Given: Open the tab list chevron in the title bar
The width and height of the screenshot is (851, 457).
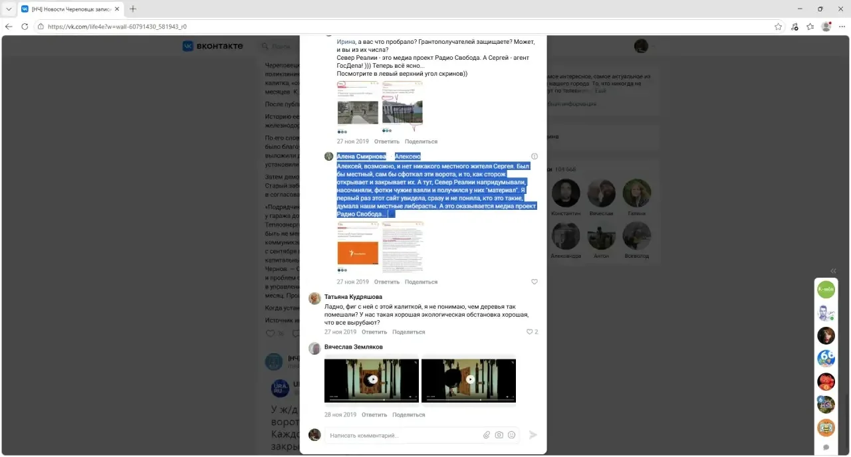Looking at the screenshot, I should click(x=9, y=9).
